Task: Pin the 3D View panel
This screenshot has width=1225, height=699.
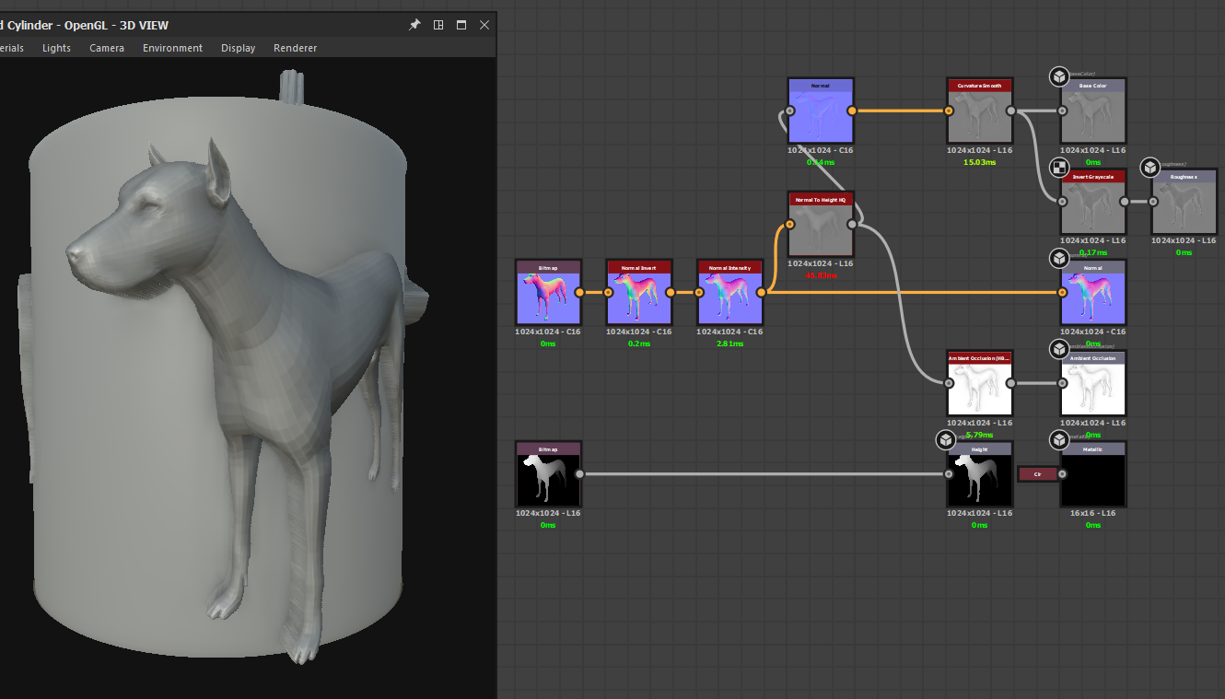Action: [414, 25]
